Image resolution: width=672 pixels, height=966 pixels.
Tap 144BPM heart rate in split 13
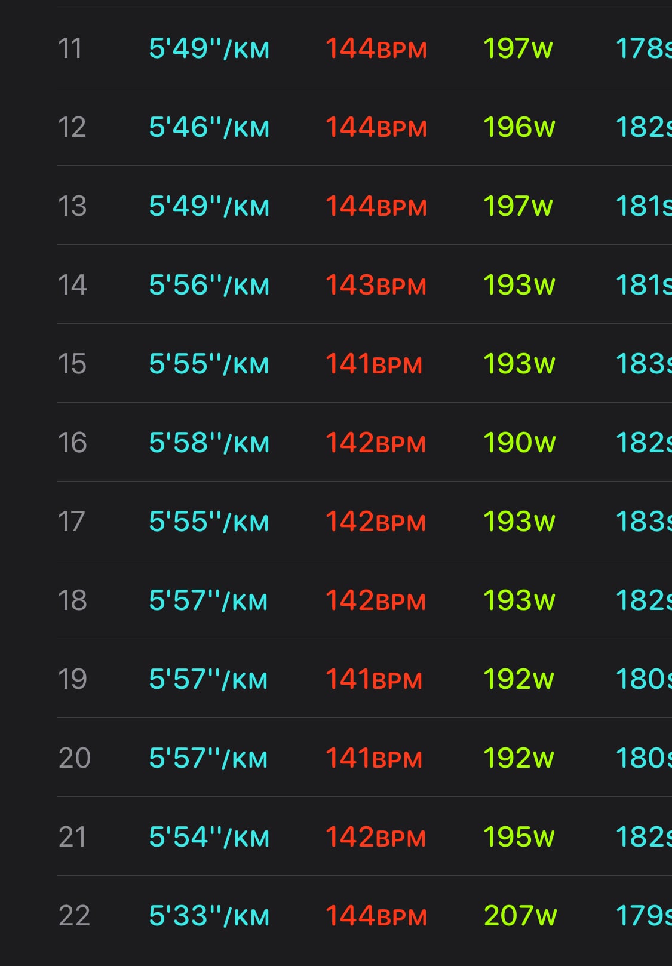point(376,206)
